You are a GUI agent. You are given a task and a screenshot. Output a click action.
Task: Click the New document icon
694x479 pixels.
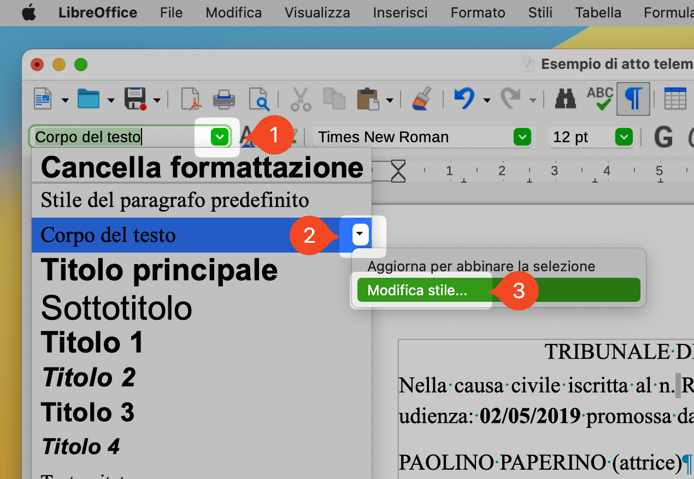click(x=43, y=99)
